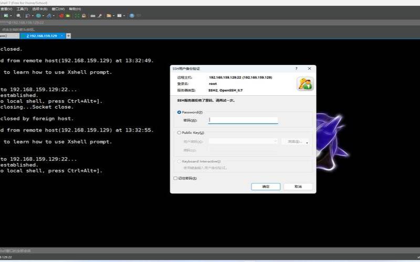This screenshot has height=262, width=420.
Task: Open dropdown arrow next to color scheme icon
Action: [x=32, y=16]
